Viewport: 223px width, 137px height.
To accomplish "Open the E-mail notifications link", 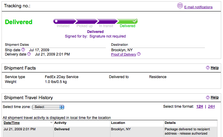I will (x=198, y=7).
